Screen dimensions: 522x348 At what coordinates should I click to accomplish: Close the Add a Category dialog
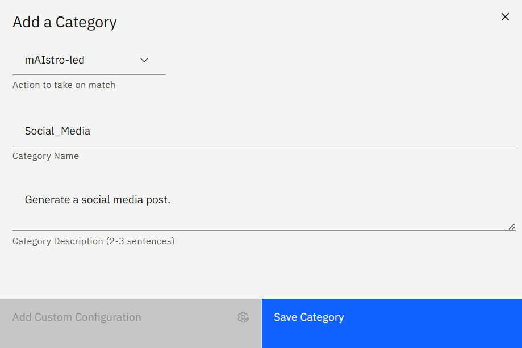505,16
